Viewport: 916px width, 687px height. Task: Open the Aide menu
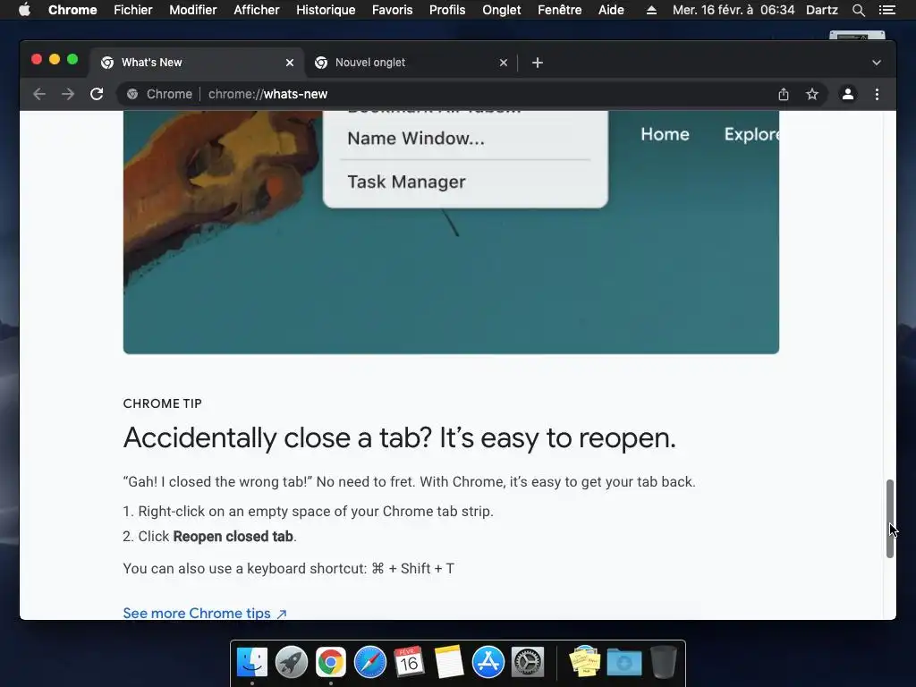coord(611,10)
